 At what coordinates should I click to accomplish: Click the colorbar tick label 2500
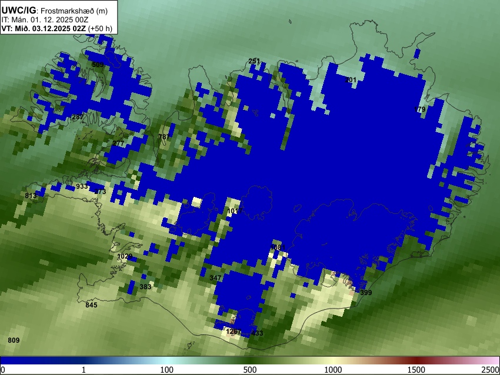(x=491, y=370)
